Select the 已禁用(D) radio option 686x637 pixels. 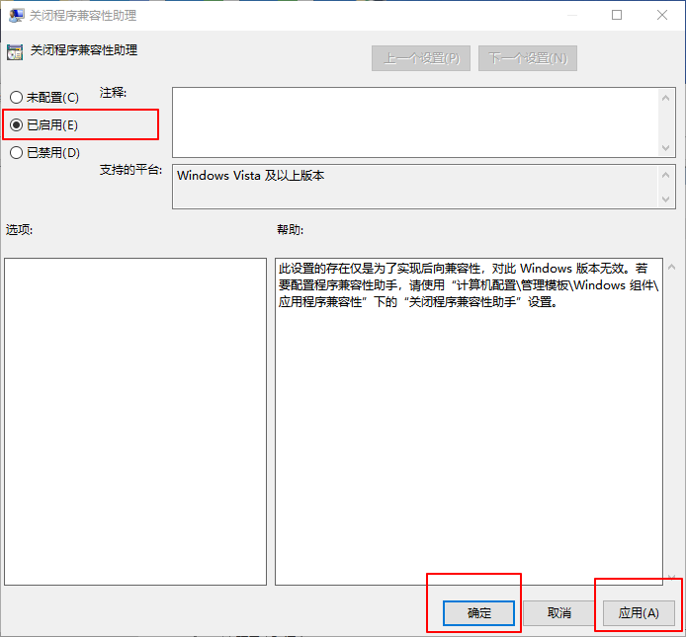[x=16, y=153]
